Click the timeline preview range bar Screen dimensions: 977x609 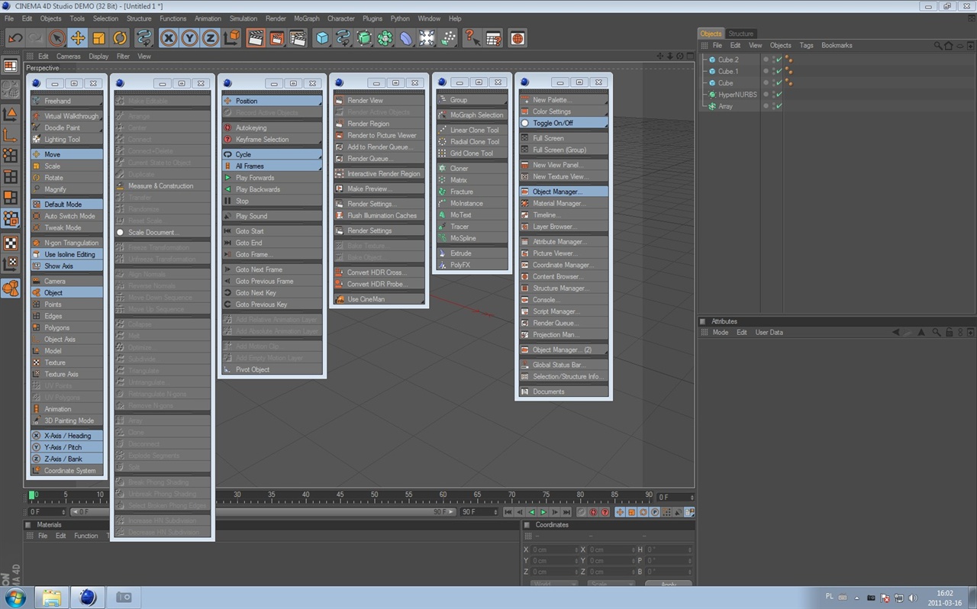264,512
